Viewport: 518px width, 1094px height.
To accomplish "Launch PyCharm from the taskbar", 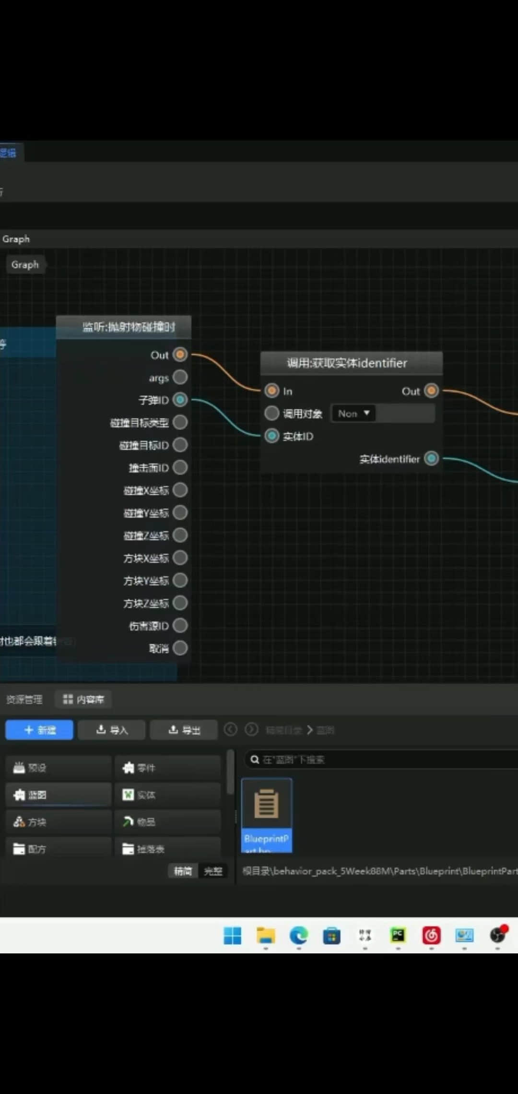I will pyautogui.click(x=398, y=935).
